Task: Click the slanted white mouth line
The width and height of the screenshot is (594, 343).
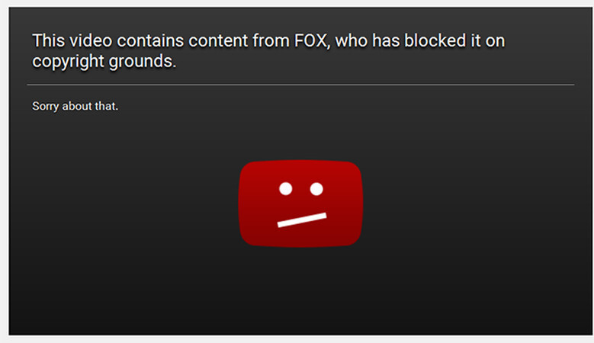Action: coord(302,220)
